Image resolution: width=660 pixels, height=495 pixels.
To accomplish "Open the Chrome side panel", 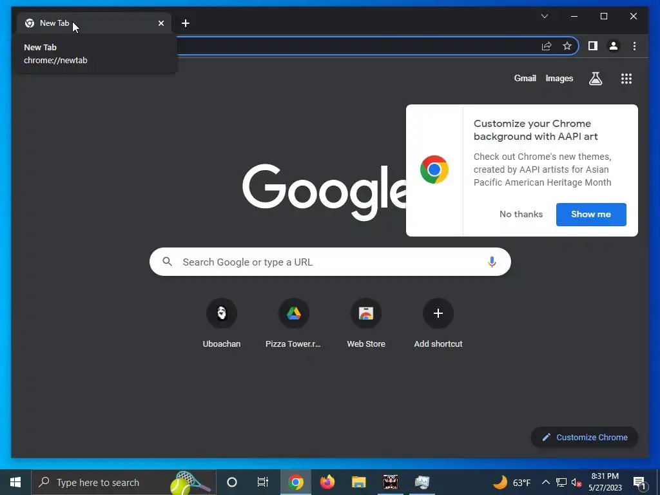I will pyautogui.click(x=593, y=46).
